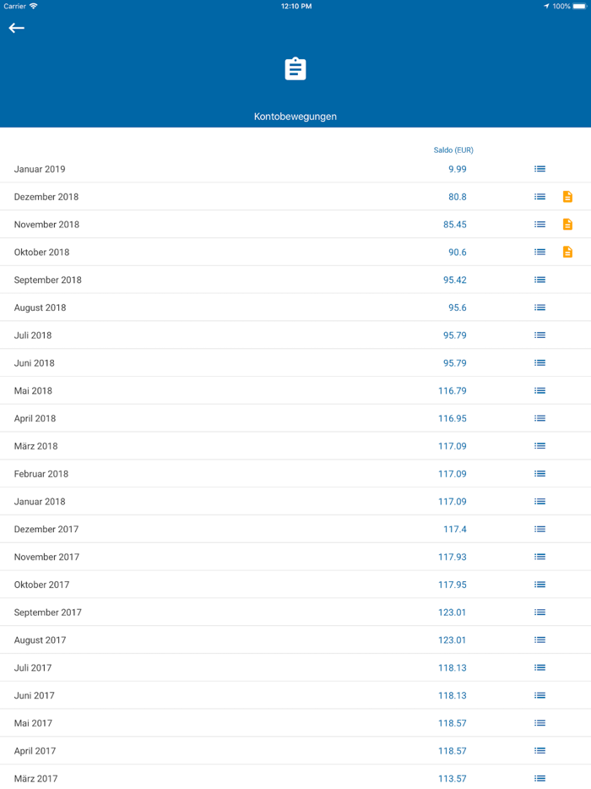Open the Dezember 2018 statement document
The height and width of the screenshot is (789, 591).
[567, 197]
